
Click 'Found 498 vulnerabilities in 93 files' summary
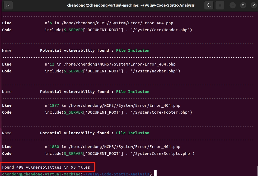click(x=46, y=167)
